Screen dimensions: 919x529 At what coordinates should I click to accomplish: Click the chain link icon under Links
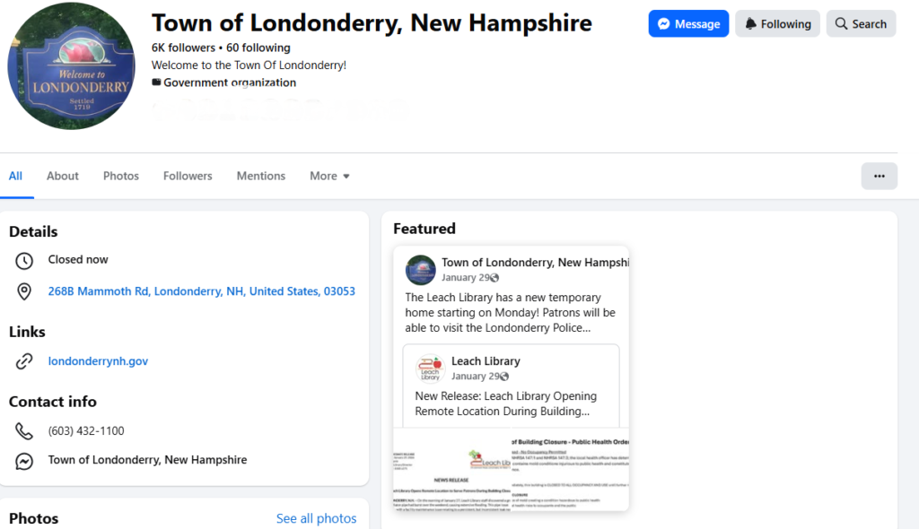click(x=24, y=361)
